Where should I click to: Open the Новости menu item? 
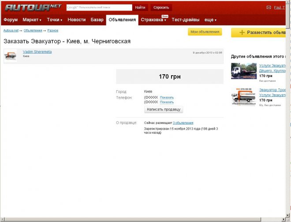77,20
